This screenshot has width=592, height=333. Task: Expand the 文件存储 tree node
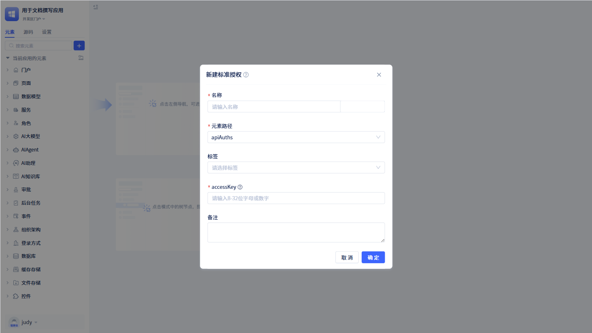pos(8,283)
